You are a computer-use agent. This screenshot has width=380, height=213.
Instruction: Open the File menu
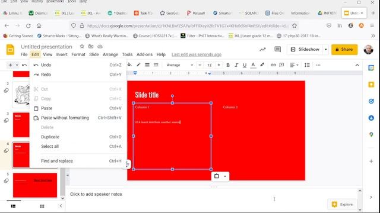point(24,54)
